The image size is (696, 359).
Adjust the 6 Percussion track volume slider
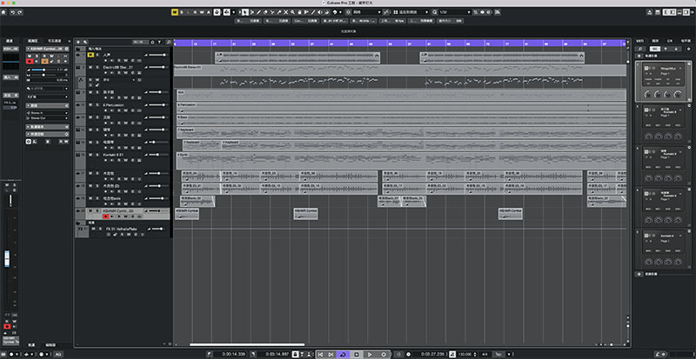[157, 105]
